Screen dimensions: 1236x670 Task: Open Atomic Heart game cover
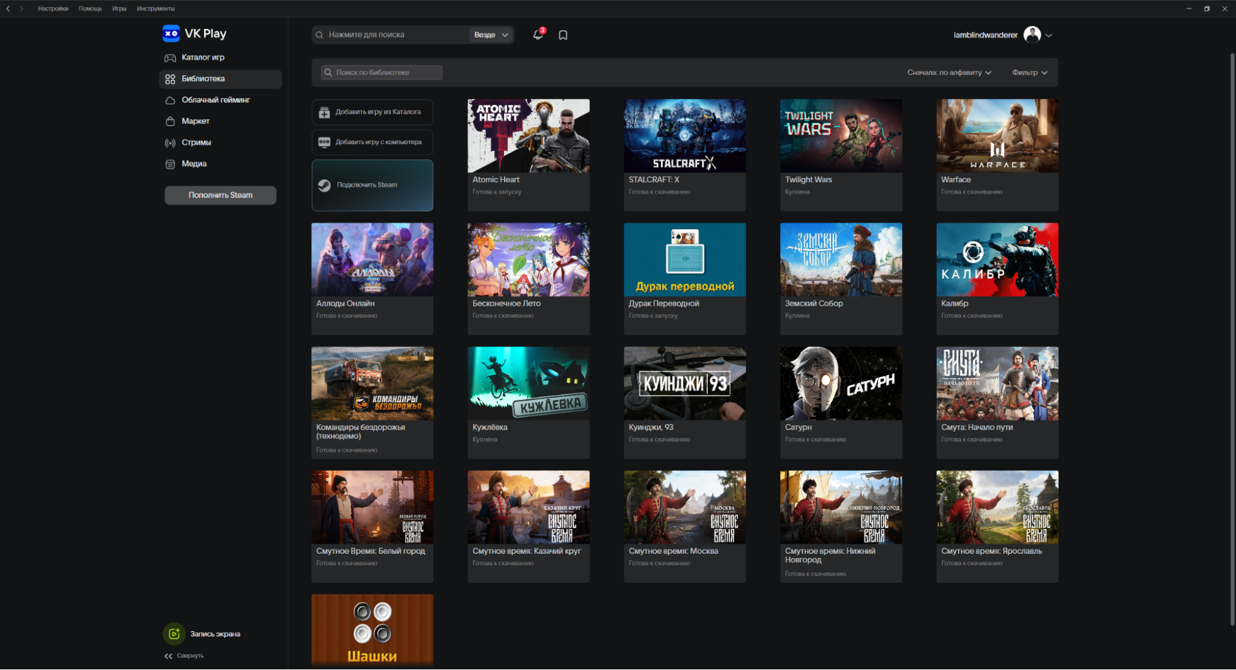[529, 136]
